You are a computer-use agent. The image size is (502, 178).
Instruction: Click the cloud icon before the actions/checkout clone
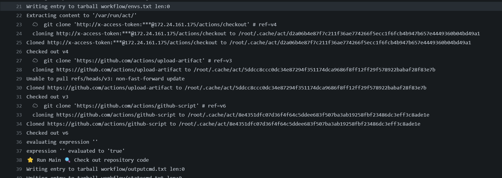35,24
